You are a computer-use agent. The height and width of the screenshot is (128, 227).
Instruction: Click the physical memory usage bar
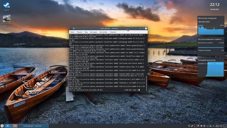coord(211,47)
